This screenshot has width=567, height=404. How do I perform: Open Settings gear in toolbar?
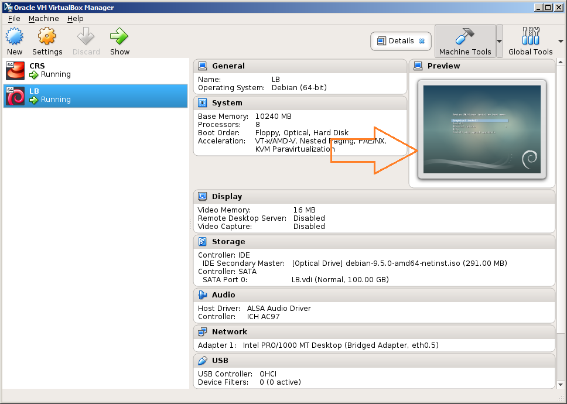(47, 36)
